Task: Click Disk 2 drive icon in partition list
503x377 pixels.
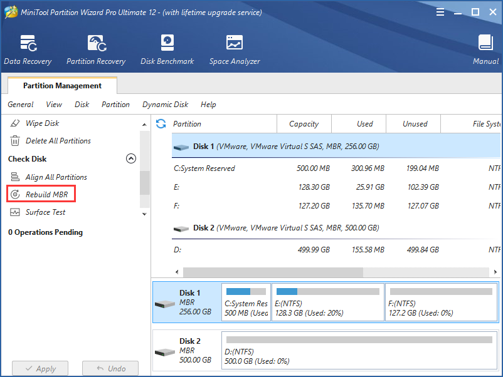Action: click(181, 229)
